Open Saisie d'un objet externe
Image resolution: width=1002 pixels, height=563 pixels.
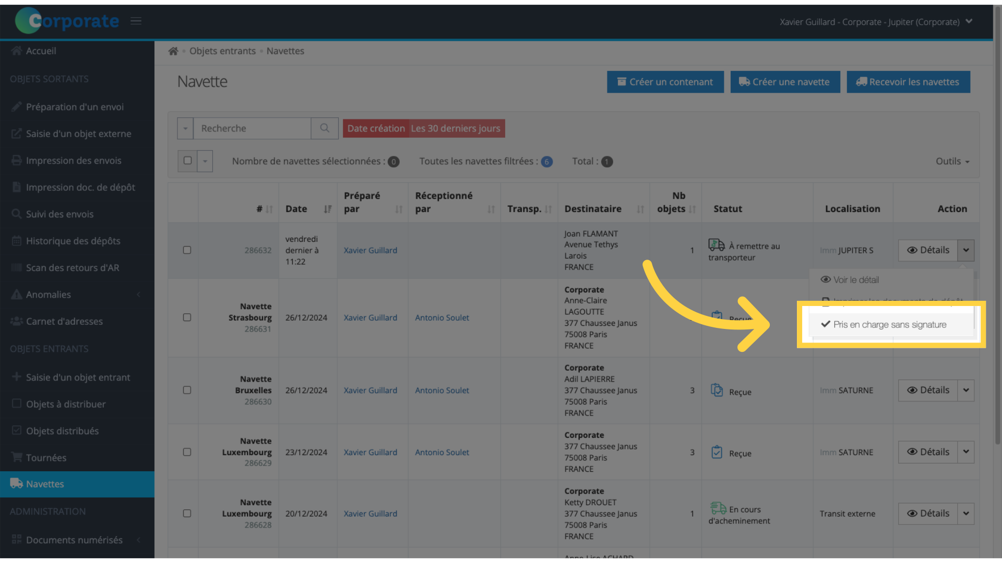coord(77,133)
